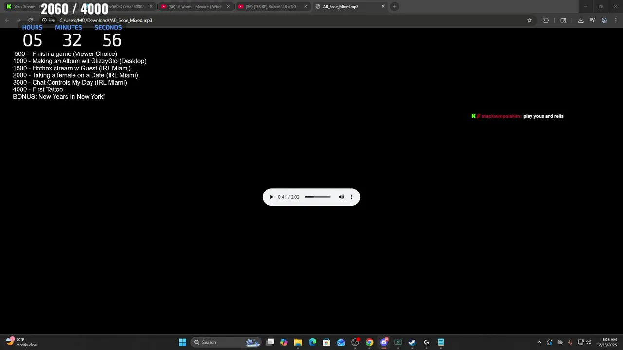The height and width of the screenshot is (350, 623).
Task: Show hidden system tray icons
Action: 539,342
